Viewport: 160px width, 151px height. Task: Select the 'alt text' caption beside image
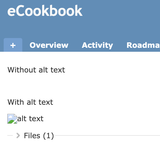[x=31, y=119]
